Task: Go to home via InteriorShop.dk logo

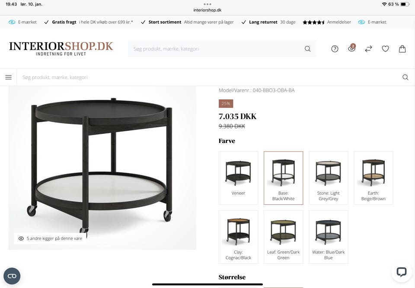Action: point(61,49)
